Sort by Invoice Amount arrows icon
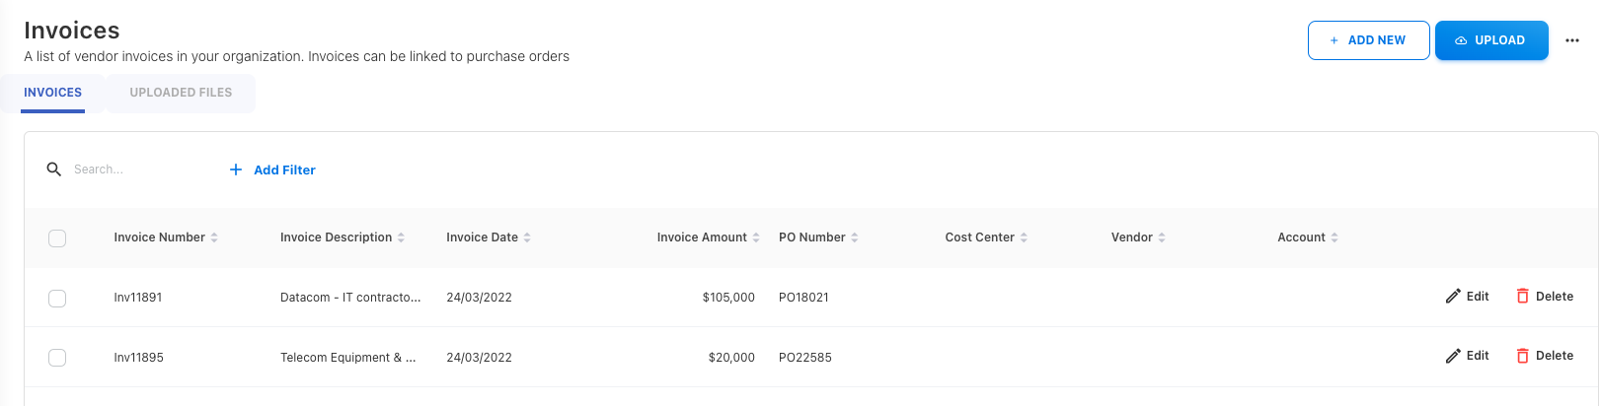Screen dimensions: 1601x406 coord(756,237)
